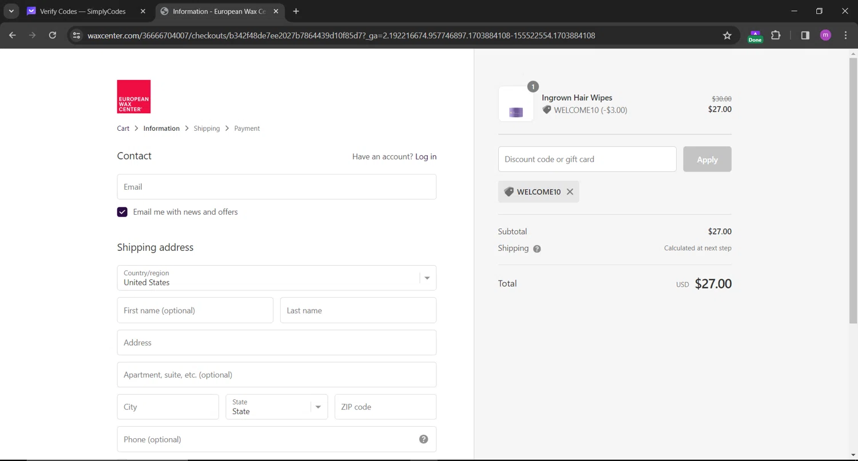The height and width of the screenshot is (461, 858).
Task: Click the browser address bar URL
Action: click(x=341, y=35)
